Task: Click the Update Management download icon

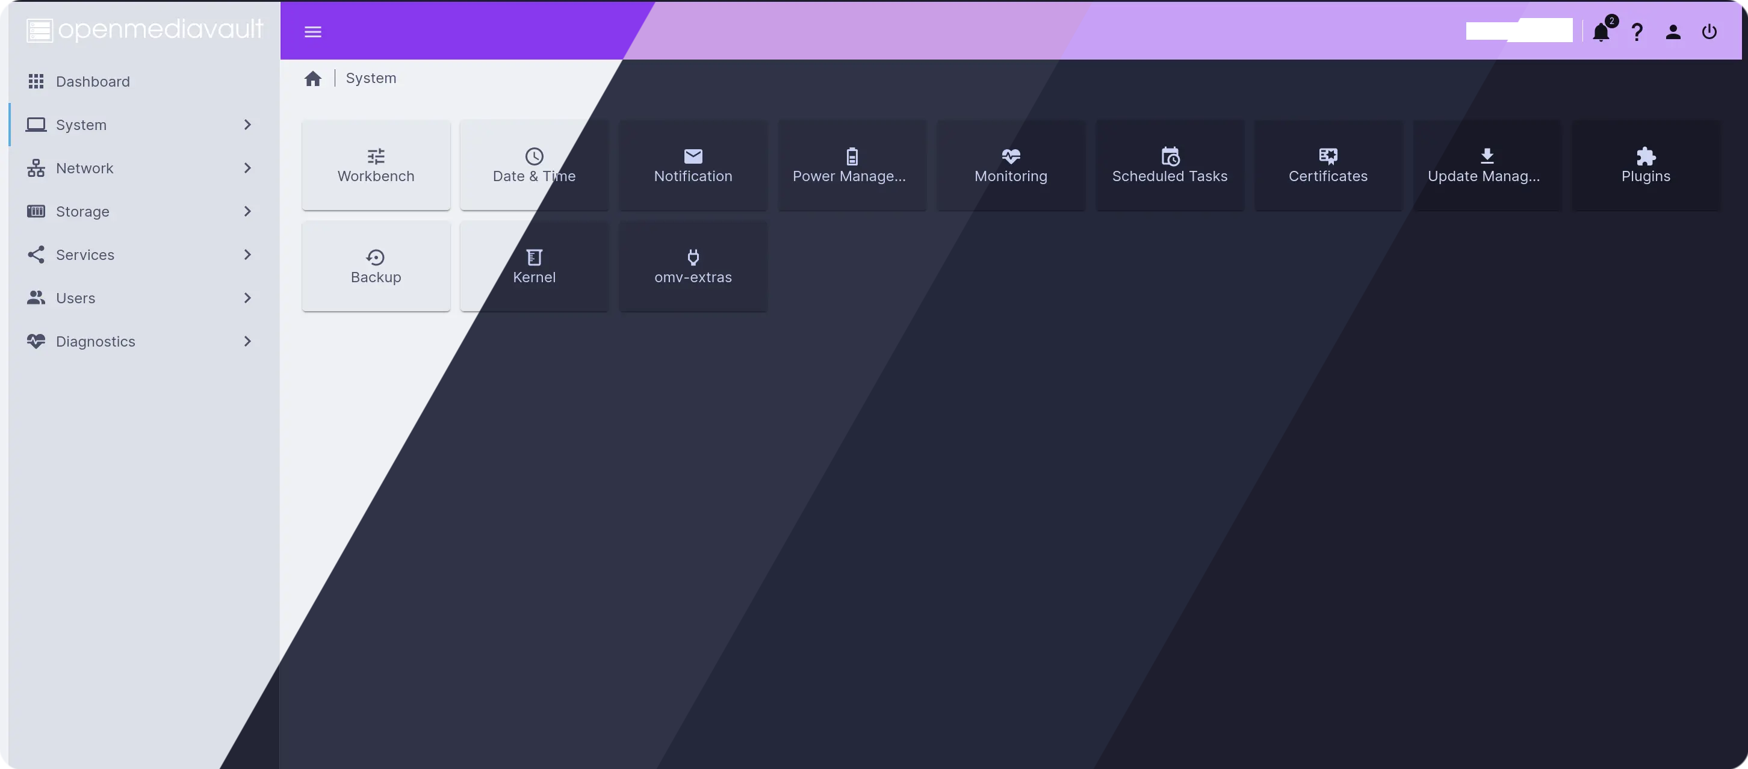Action: pyautogui.click(x=1487, y=156)
